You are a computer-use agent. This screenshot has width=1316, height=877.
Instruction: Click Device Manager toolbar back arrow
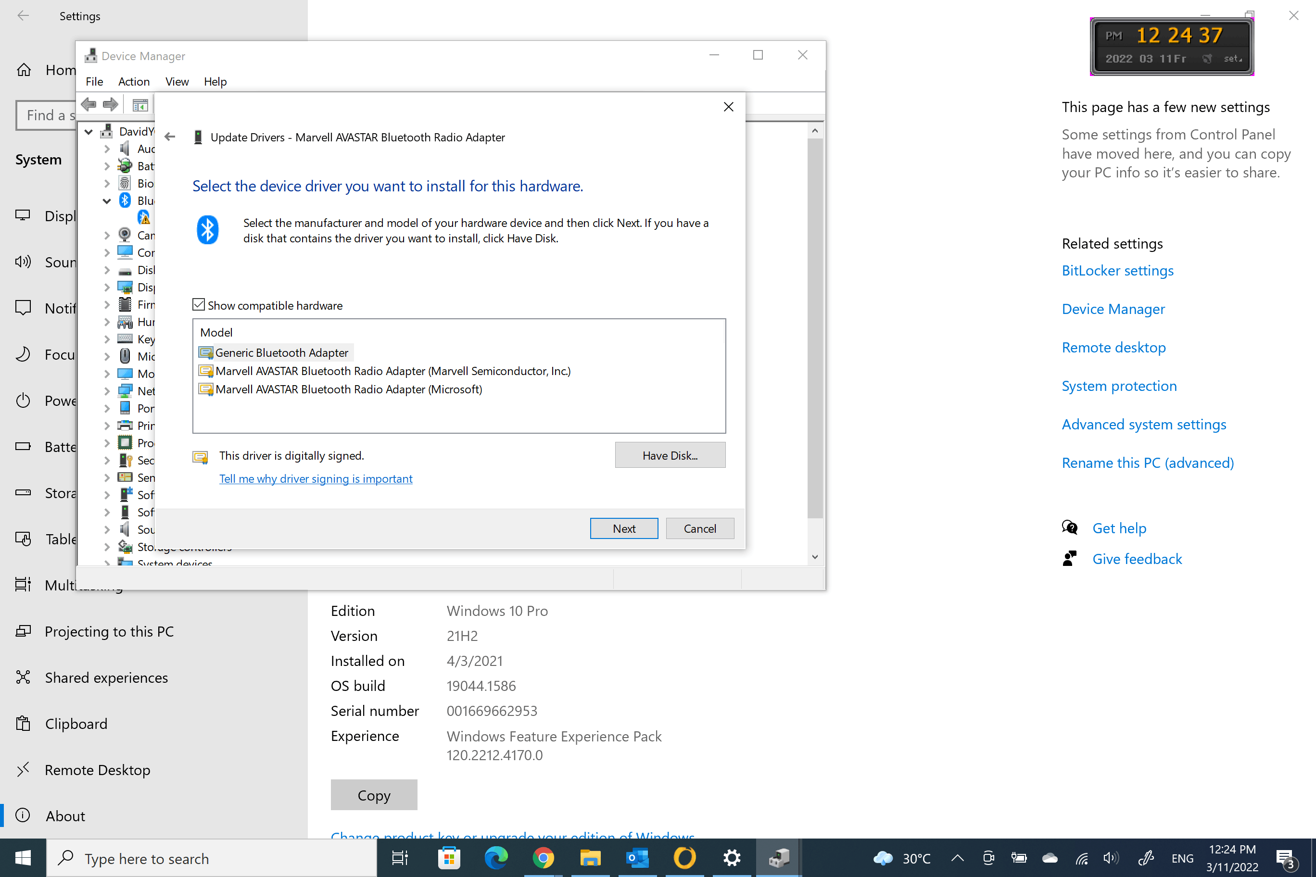click(89, 104)
